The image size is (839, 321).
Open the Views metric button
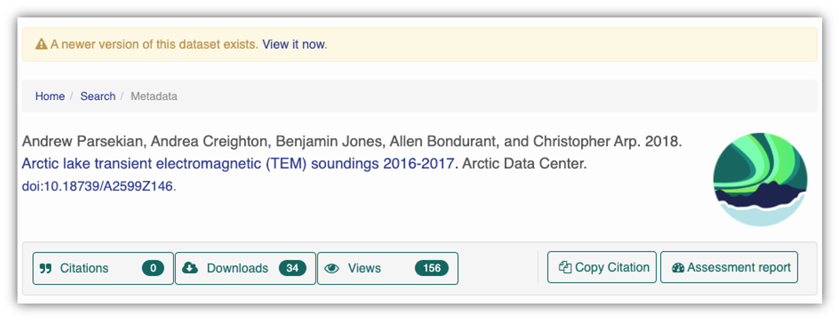(388, 269)
